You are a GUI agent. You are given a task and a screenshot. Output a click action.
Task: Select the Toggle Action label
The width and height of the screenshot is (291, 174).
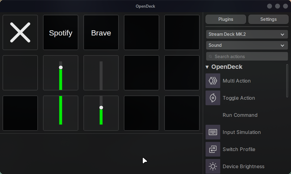239,98
